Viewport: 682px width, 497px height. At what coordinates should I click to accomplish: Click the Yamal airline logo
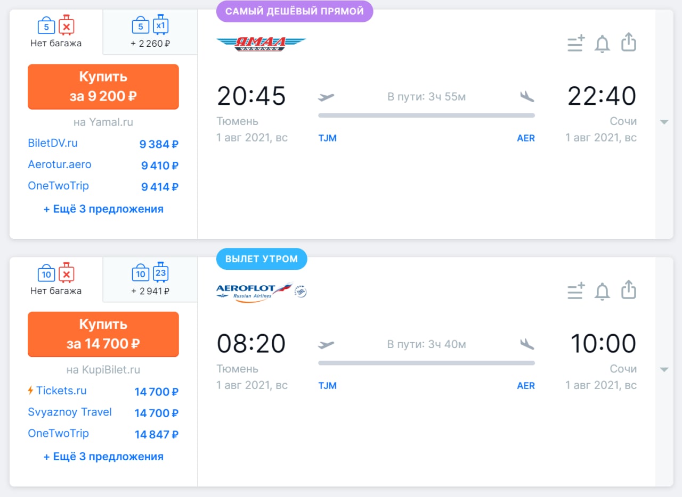[261, 44]
